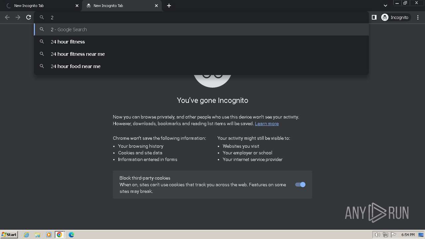Screen dimensions: 425x239
Task: Click the system clock showing 6:54 PM
Action: click(x=408, y=235)
